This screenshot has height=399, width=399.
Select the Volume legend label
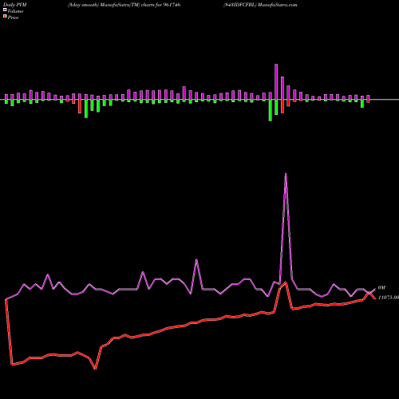(x=15, y=11)
